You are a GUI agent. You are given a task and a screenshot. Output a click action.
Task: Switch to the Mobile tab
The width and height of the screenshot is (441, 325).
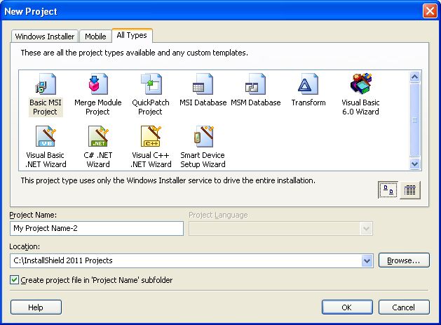95,37
